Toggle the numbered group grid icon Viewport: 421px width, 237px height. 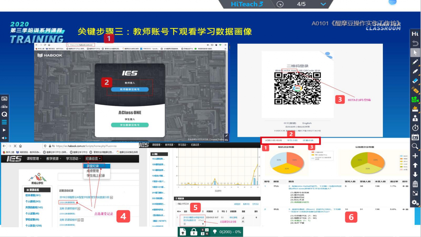pyautogui.click(x=204, y=232)
